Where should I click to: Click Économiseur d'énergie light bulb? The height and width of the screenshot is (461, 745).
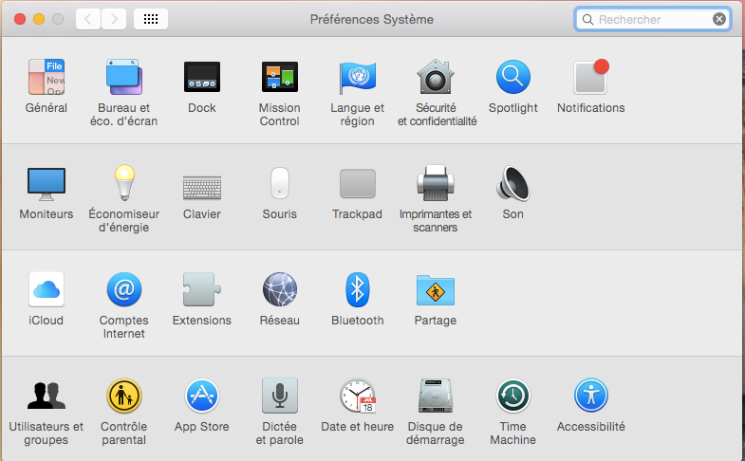pos(123,183)
